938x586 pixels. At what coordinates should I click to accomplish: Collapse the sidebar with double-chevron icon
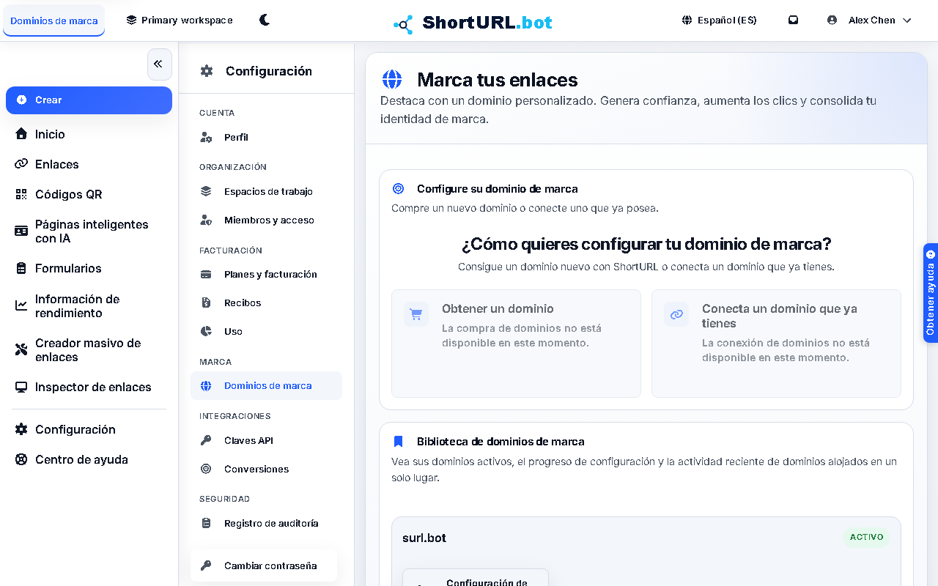pos(159,64)
